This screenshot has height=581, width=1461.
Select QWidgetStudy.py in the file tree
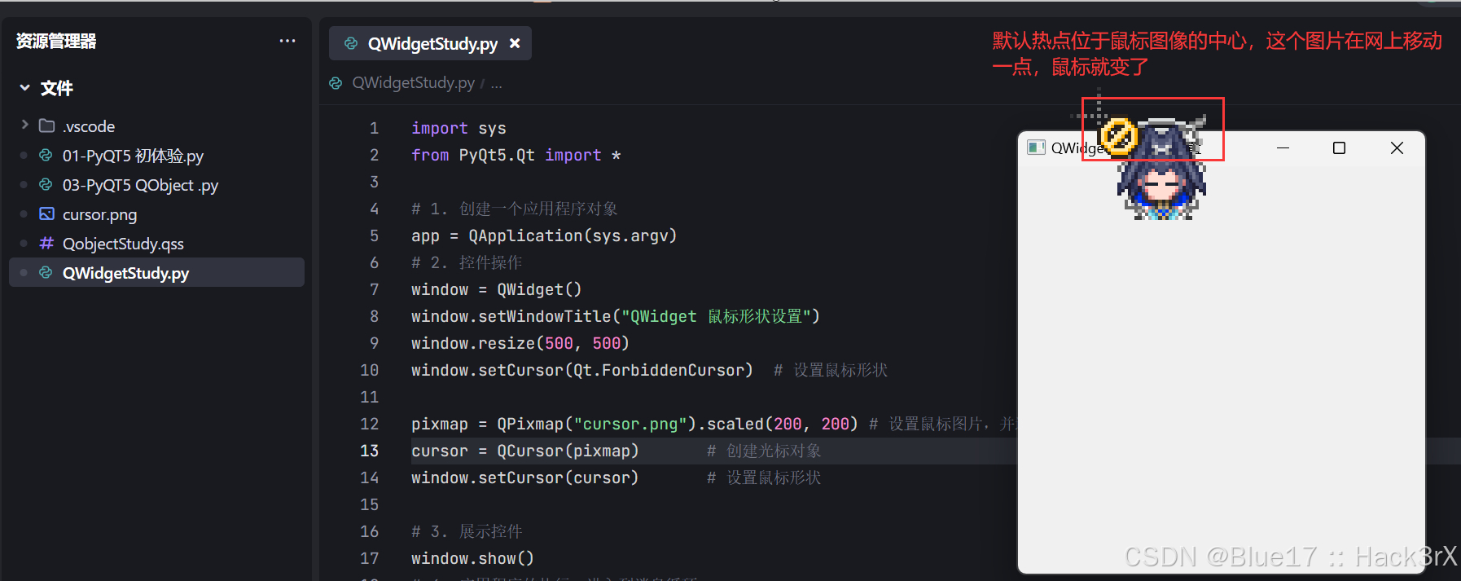tap(156, 273)
